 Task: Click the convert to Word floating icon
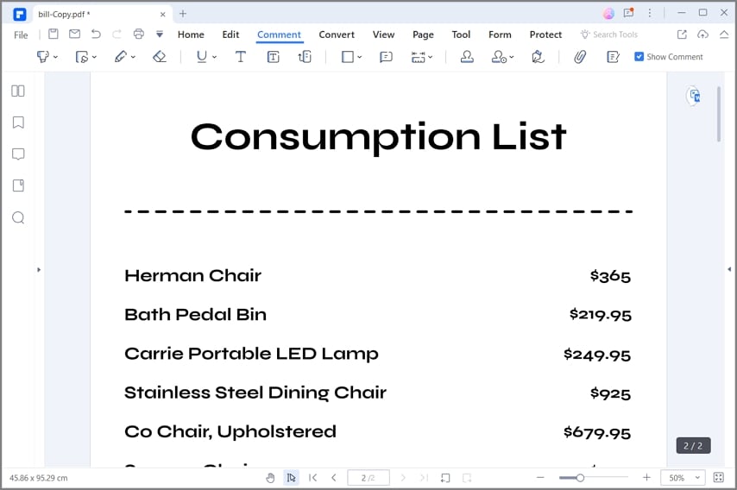click(x=695, y=96)
